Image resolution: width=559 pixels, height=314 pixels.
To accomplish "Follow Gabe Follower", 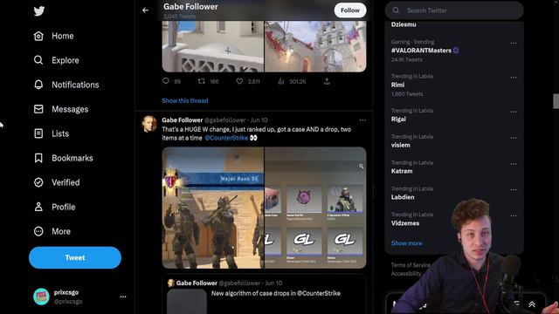I will (350, 10).
